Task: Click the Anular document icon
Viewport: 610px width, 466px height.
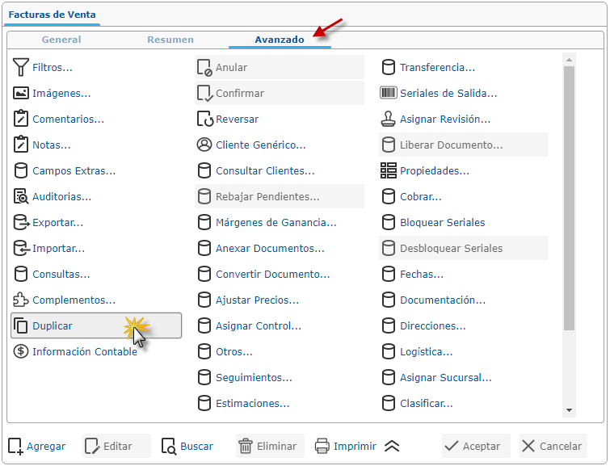Action: pos(204,67)
